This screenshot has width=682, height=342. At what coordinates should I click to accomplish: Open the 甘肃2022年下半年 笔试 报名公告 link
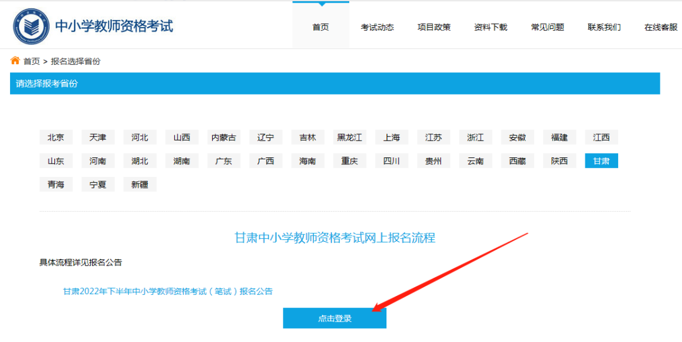pos(167,291)
